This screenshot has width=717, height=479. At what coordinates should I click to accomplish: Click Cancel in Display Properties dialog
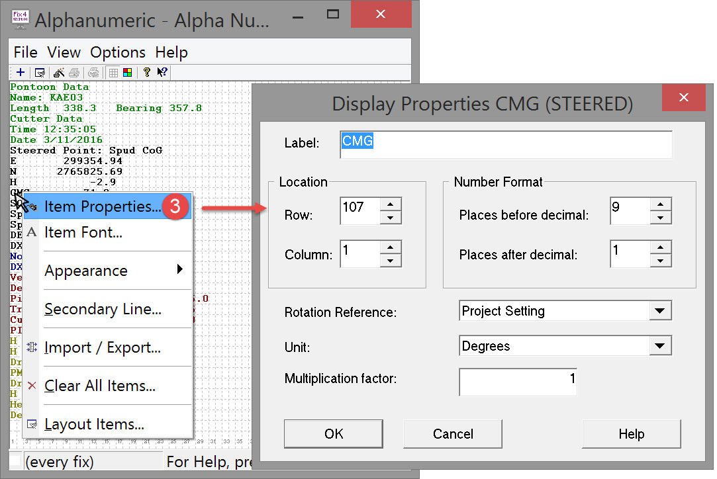pyautogui.click(x=453, y=434)
